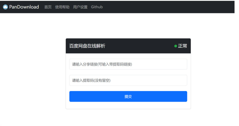Click the PanDownload brand name
The width and height of the screenshot is (239, 126).
(24, 7)
